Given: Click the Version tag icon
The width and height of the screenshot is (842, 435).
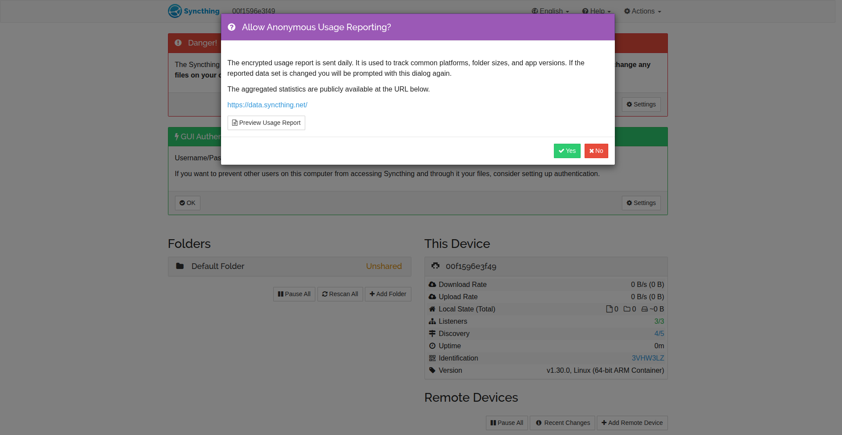Looking at the screenshot, I should pyautogui.click(x=432, y=370).
